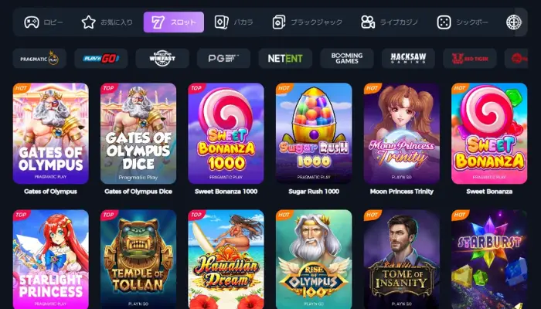The image size is (541, 309).
Task: Open the blackjack cards icon
Action: point(279,22)
